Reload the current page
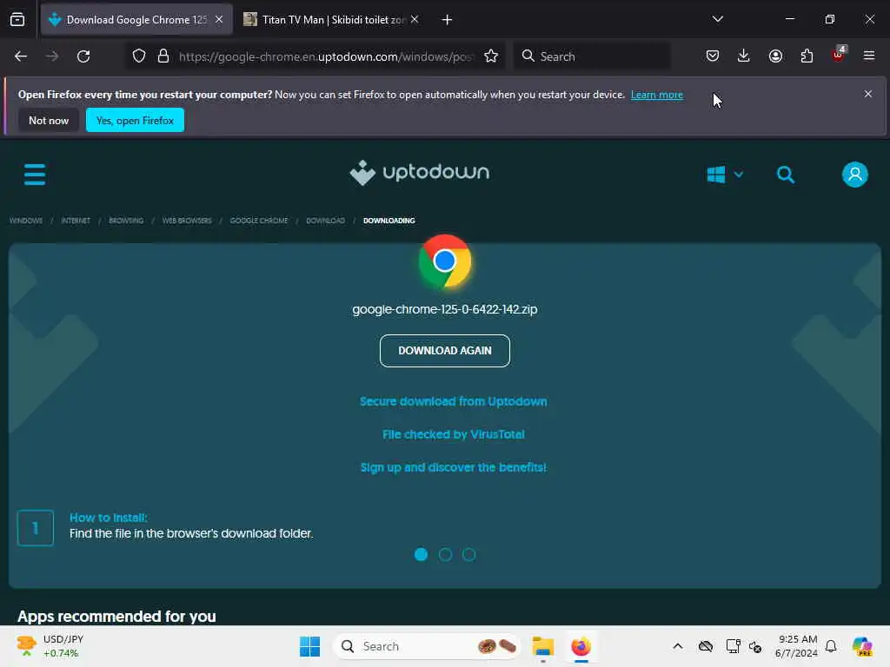 [x=83, y=56]
